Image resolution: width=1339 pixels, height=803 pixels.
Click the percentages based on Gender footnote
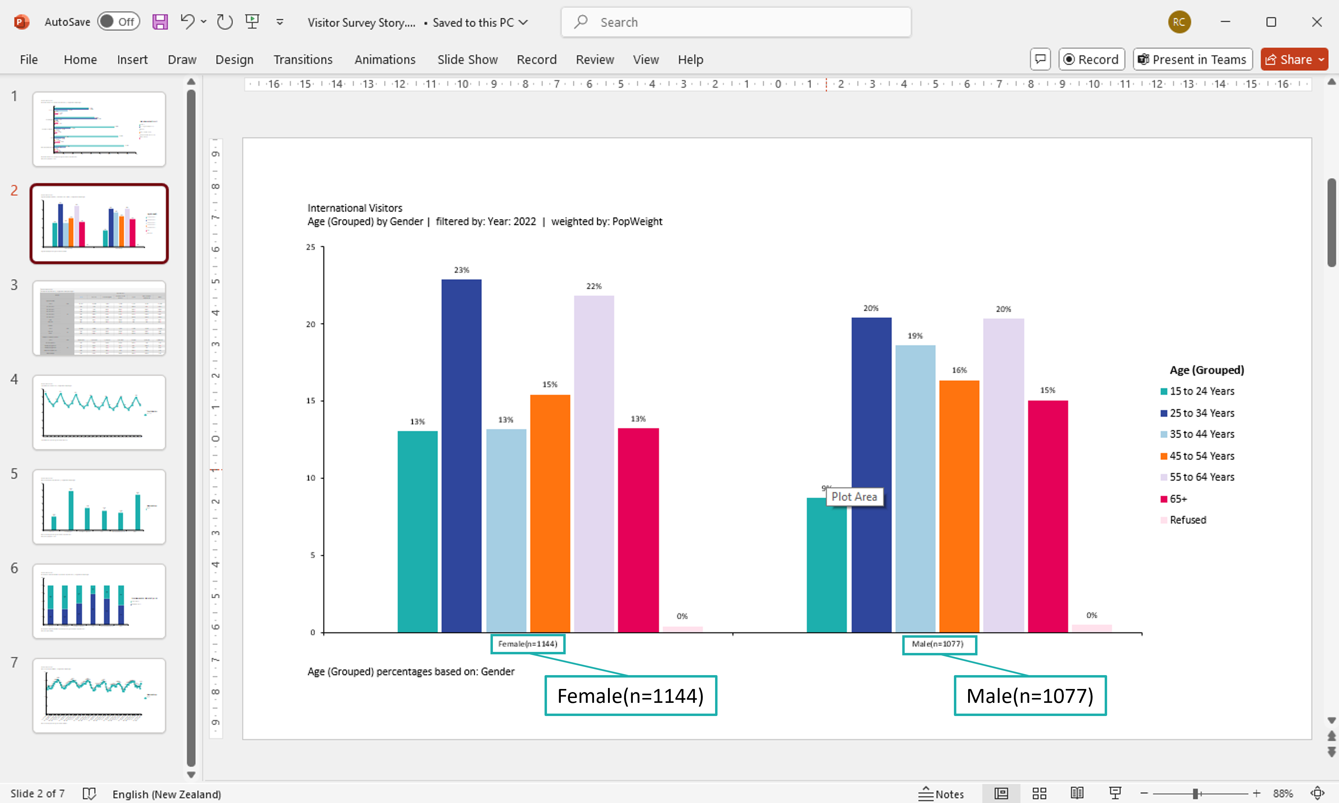411,672
